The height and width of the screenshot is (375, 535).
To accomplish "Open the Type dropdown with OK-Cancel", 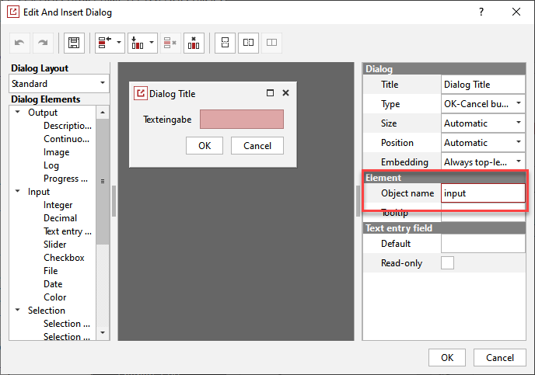I will (x=483, y=103).
